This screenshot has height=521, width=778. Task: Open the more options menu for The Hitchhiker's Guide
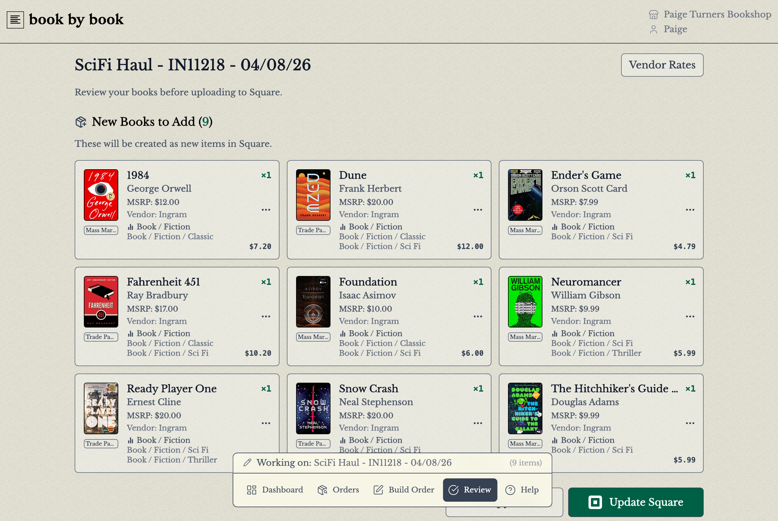point(690,423)
